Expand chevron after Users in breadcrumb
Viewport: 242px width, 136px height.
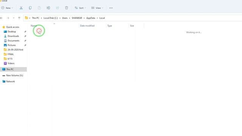[x=70, y=18]
